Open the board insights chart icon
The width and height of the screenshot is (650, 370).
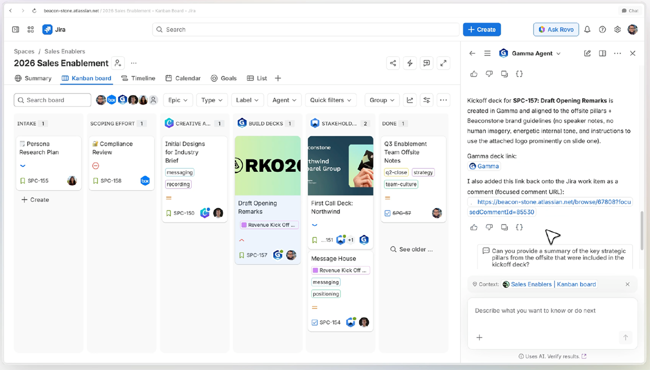(x=410, y=100)
